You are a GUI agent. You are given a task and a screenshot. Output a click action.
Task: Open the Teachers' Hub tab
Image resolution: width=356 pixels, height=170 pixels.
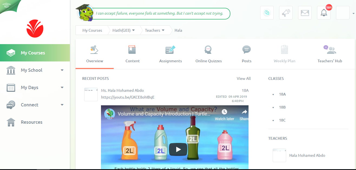330,54
